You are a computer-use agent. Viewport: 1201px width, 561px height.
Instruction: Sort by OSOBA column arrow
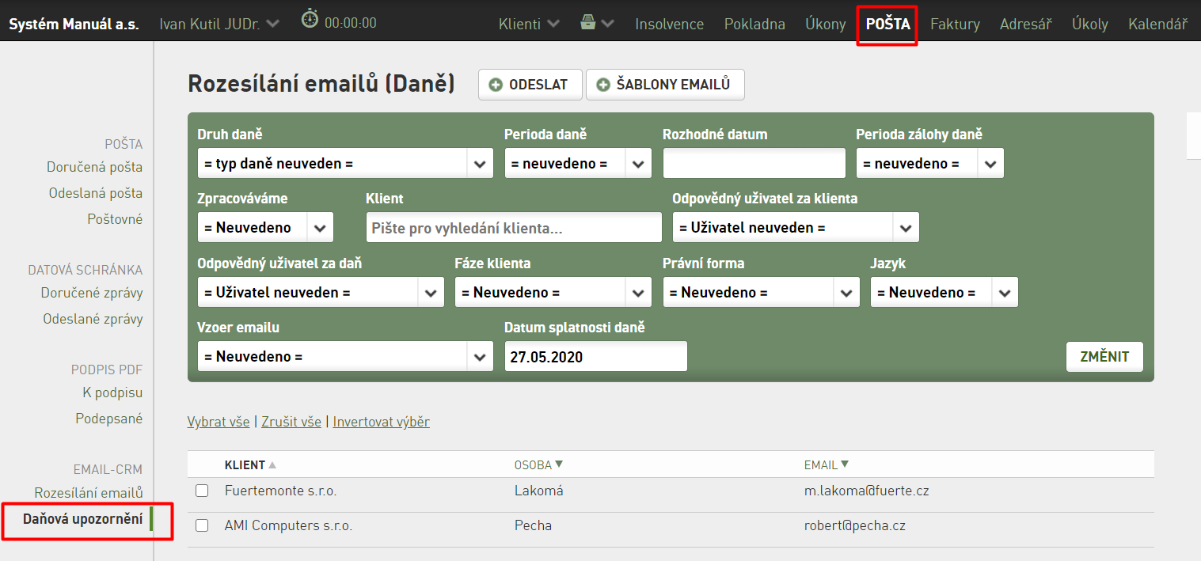[559, 464]
